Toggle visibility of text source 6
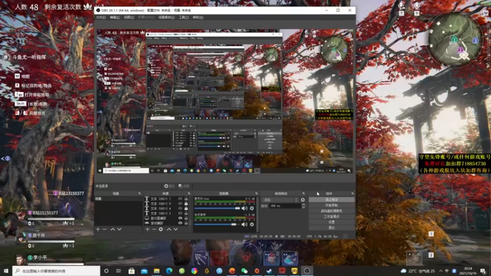Image resolution: width=491 pixels, height=276 pixels. (180, 204)
